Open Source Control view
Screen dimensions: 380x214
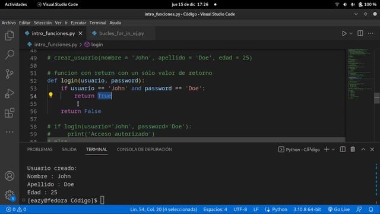(9, 74)
